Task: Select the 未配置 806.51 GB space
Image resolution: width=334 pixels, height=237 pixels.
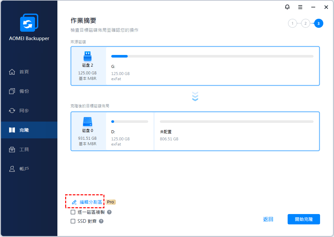Action: [x=237, y=132]
